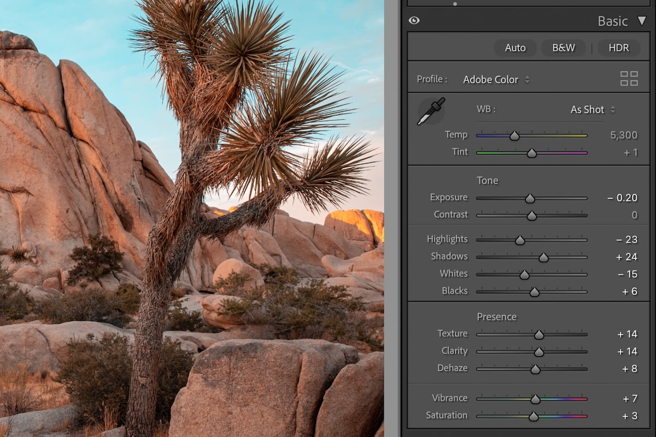The width and height of the screenshot is (656, 437).
Task: Click the Exposure value reading -0.20
Action: coord(622,198)
